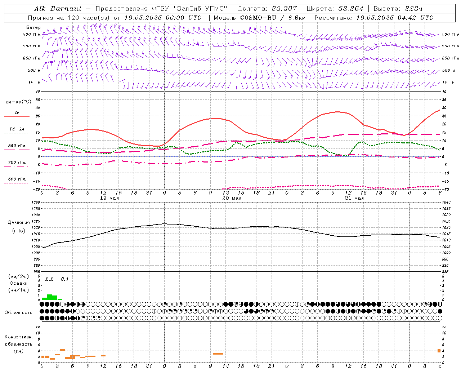Screen dimensions: 461x369
Task: Click the 'Высота: 223м' header field
Action: 398,9
